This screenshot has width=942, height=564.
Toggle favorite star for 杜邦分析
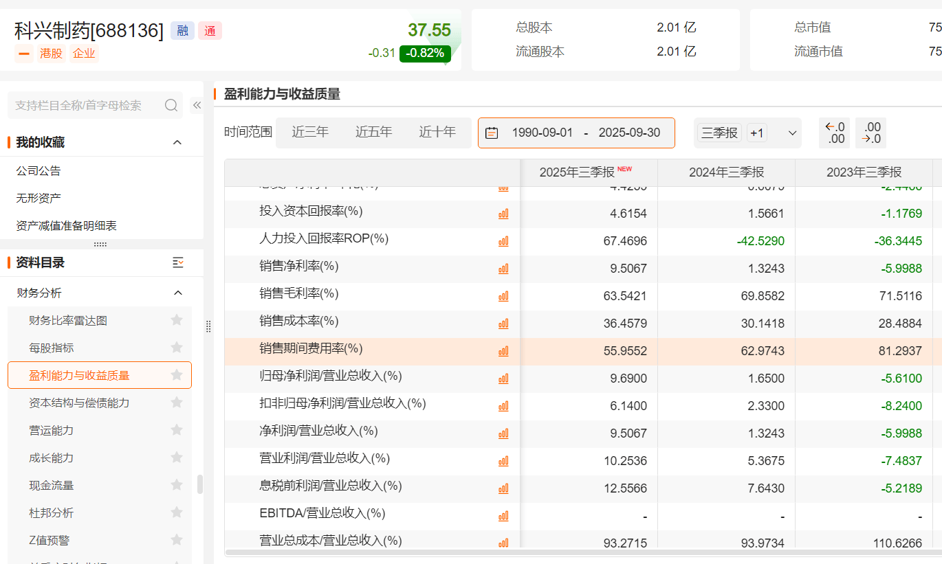pos(177,512)
